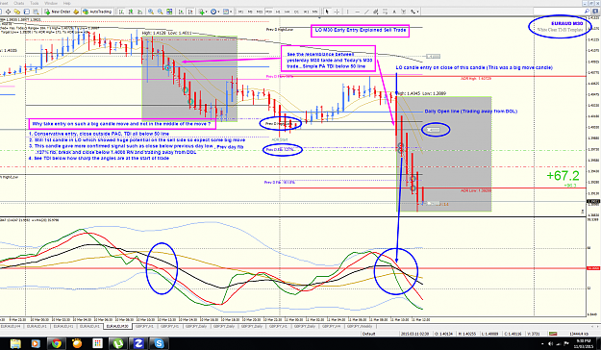Click the search magnifier icon

[587, 12]
